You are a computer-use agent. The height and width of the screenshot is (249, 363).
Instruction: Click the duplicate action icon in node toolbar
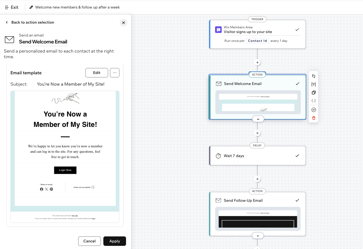point(314,93)
